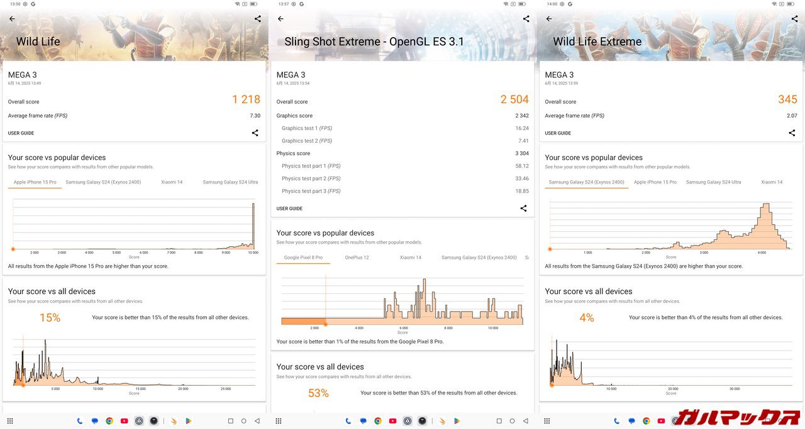Switch to OnePlus 12 tab in Sling Shot comparison
This screenshot has width=805, height=429.
pos(357,258)
